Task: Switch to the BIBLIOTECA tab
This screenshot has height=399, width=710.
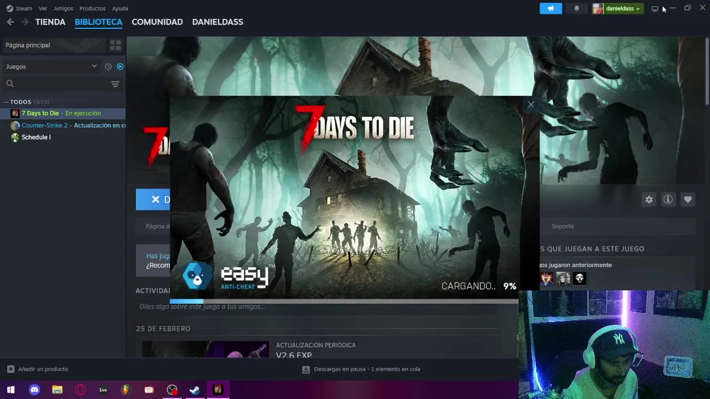Action: [98, 22]
